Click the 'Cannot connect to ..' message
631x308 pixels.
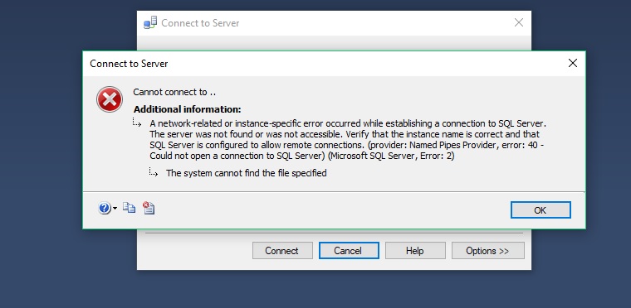(x=174, y=92)
